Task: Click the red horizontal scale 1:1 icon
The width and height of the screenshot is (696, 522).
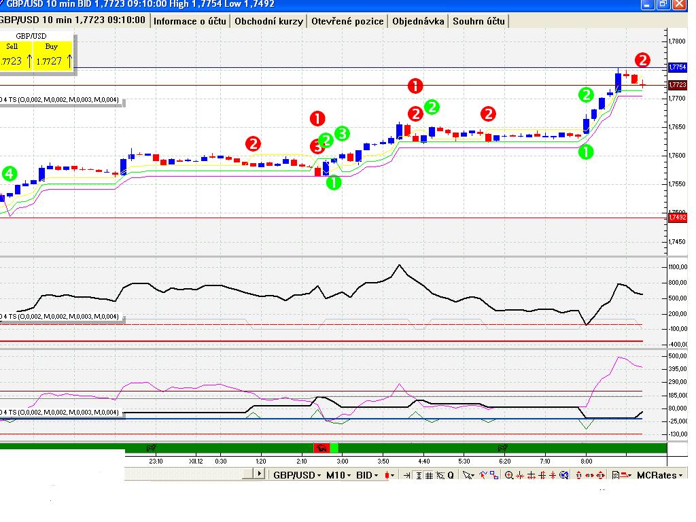Action: [589, 475]
